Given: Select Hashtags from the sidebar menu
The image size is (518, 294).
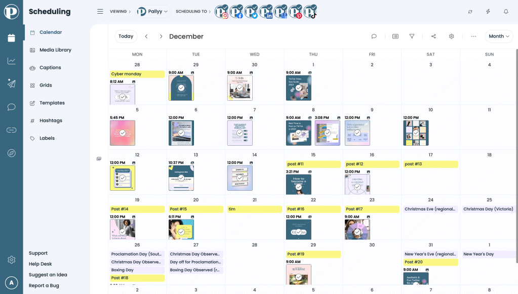Looking at the screenshot, I should (x=51, y=120).
